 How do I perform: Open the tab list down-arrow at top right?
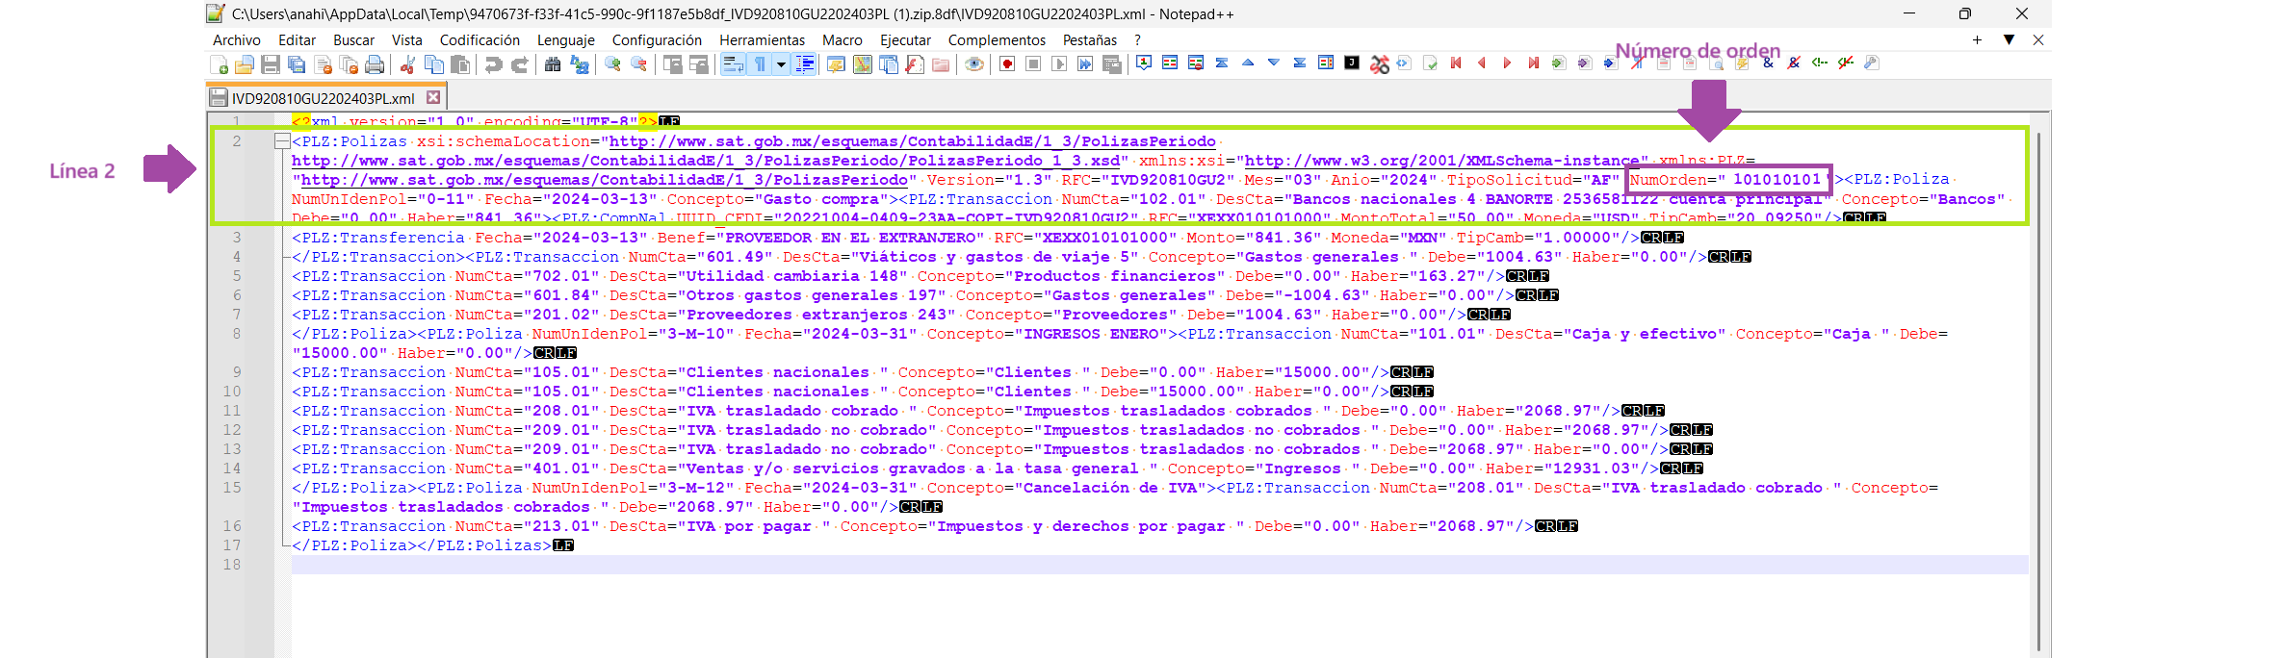click(x=2009, y=40)
